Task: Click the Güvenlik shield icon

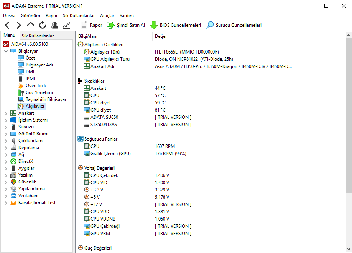Action: (x=13, y=182)
